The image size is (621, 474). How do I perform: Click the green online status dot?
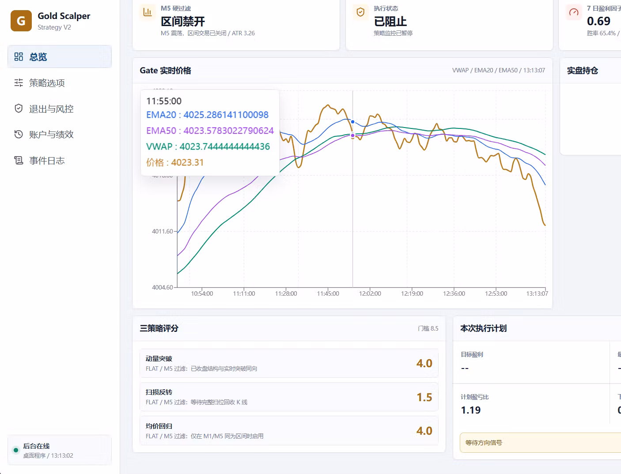tap(16, 450)
